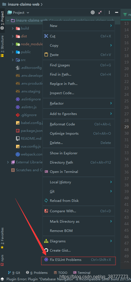The width and height of the screenshot is (131, 282).
Task: Select Optimize Imports
Action: coord(79,134)
